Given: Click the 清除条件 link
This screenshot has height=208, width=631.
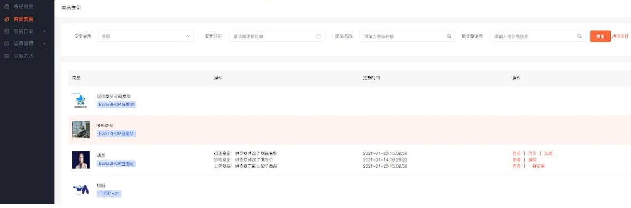Looking at the screenshot, I should click(620, 36).
